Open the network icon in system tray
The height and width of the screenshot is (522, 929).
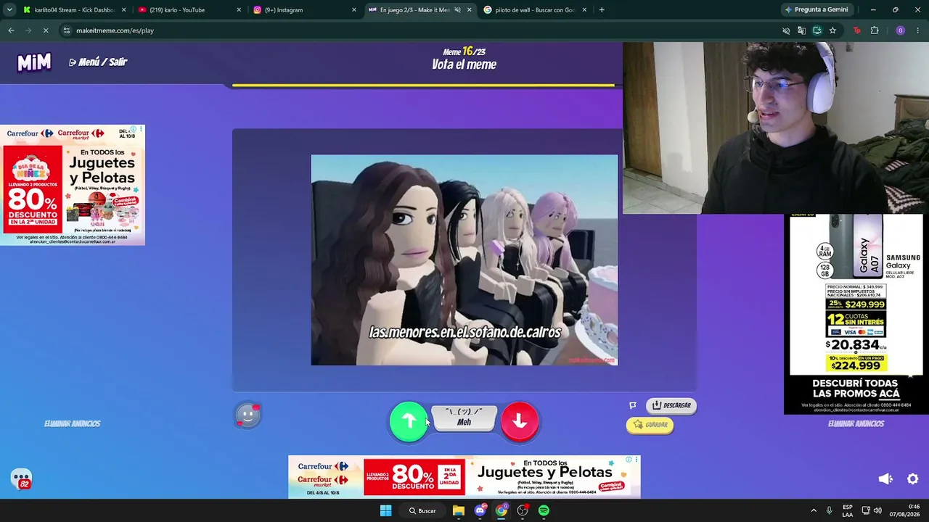866,510
